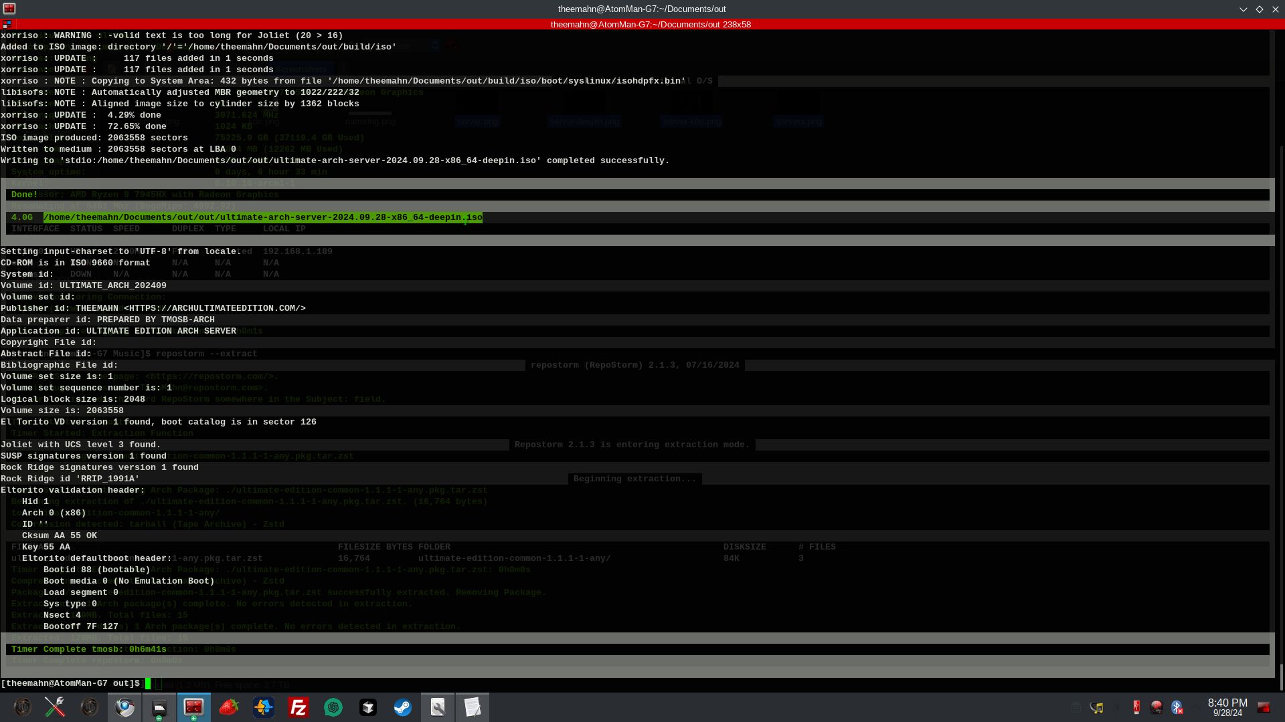Open the brightness tray icon

coord(1116,707)
